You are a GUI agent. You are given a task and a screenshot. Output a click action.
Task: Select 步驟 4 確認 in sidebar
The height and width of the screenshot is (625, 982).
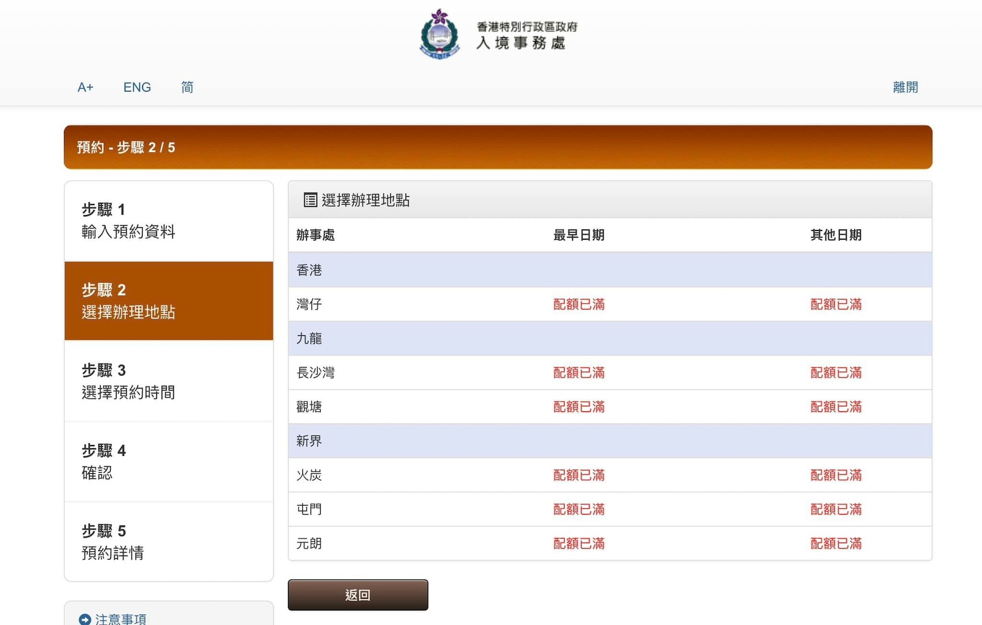point(169,461)
